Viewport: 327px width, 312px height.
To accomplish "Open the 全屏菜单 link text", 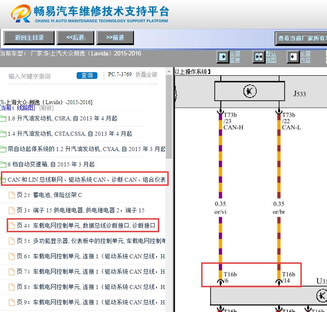I will coord(235,57).
